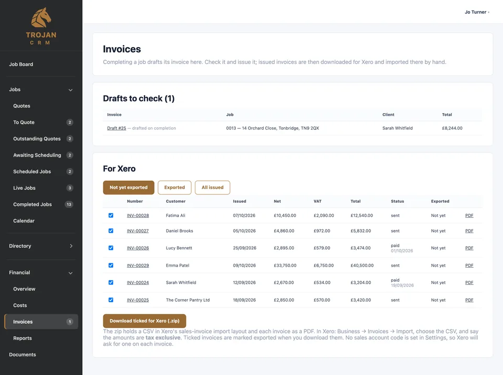Open invoice INV-00027

tap(138, 231)
